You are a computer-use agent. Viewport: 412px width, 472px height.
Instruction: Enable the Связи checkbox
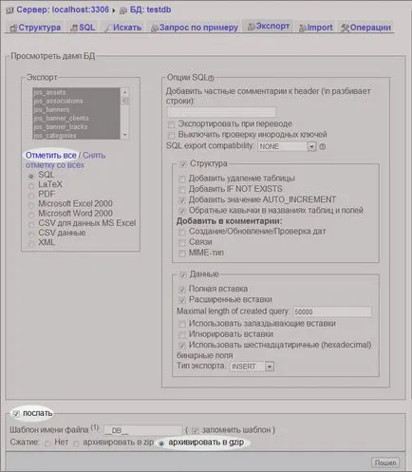(x=182, y=243)
